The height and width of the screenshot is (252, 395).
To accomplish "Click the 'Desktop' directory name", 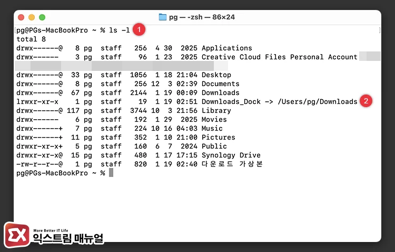I will (x=216, y=75).
